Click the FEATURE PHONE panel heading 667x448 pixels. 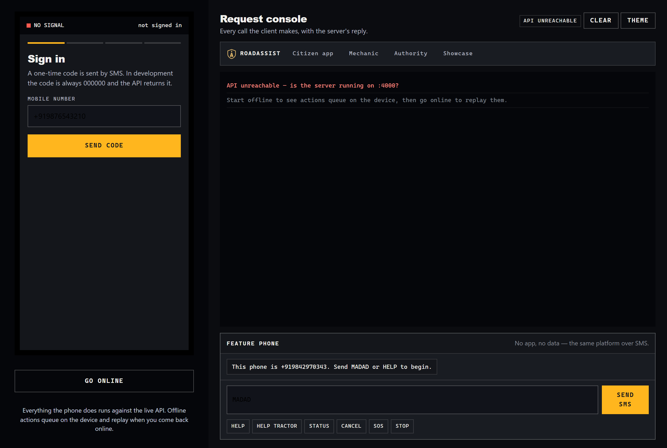pyautogui.click(x=253, y=344)
